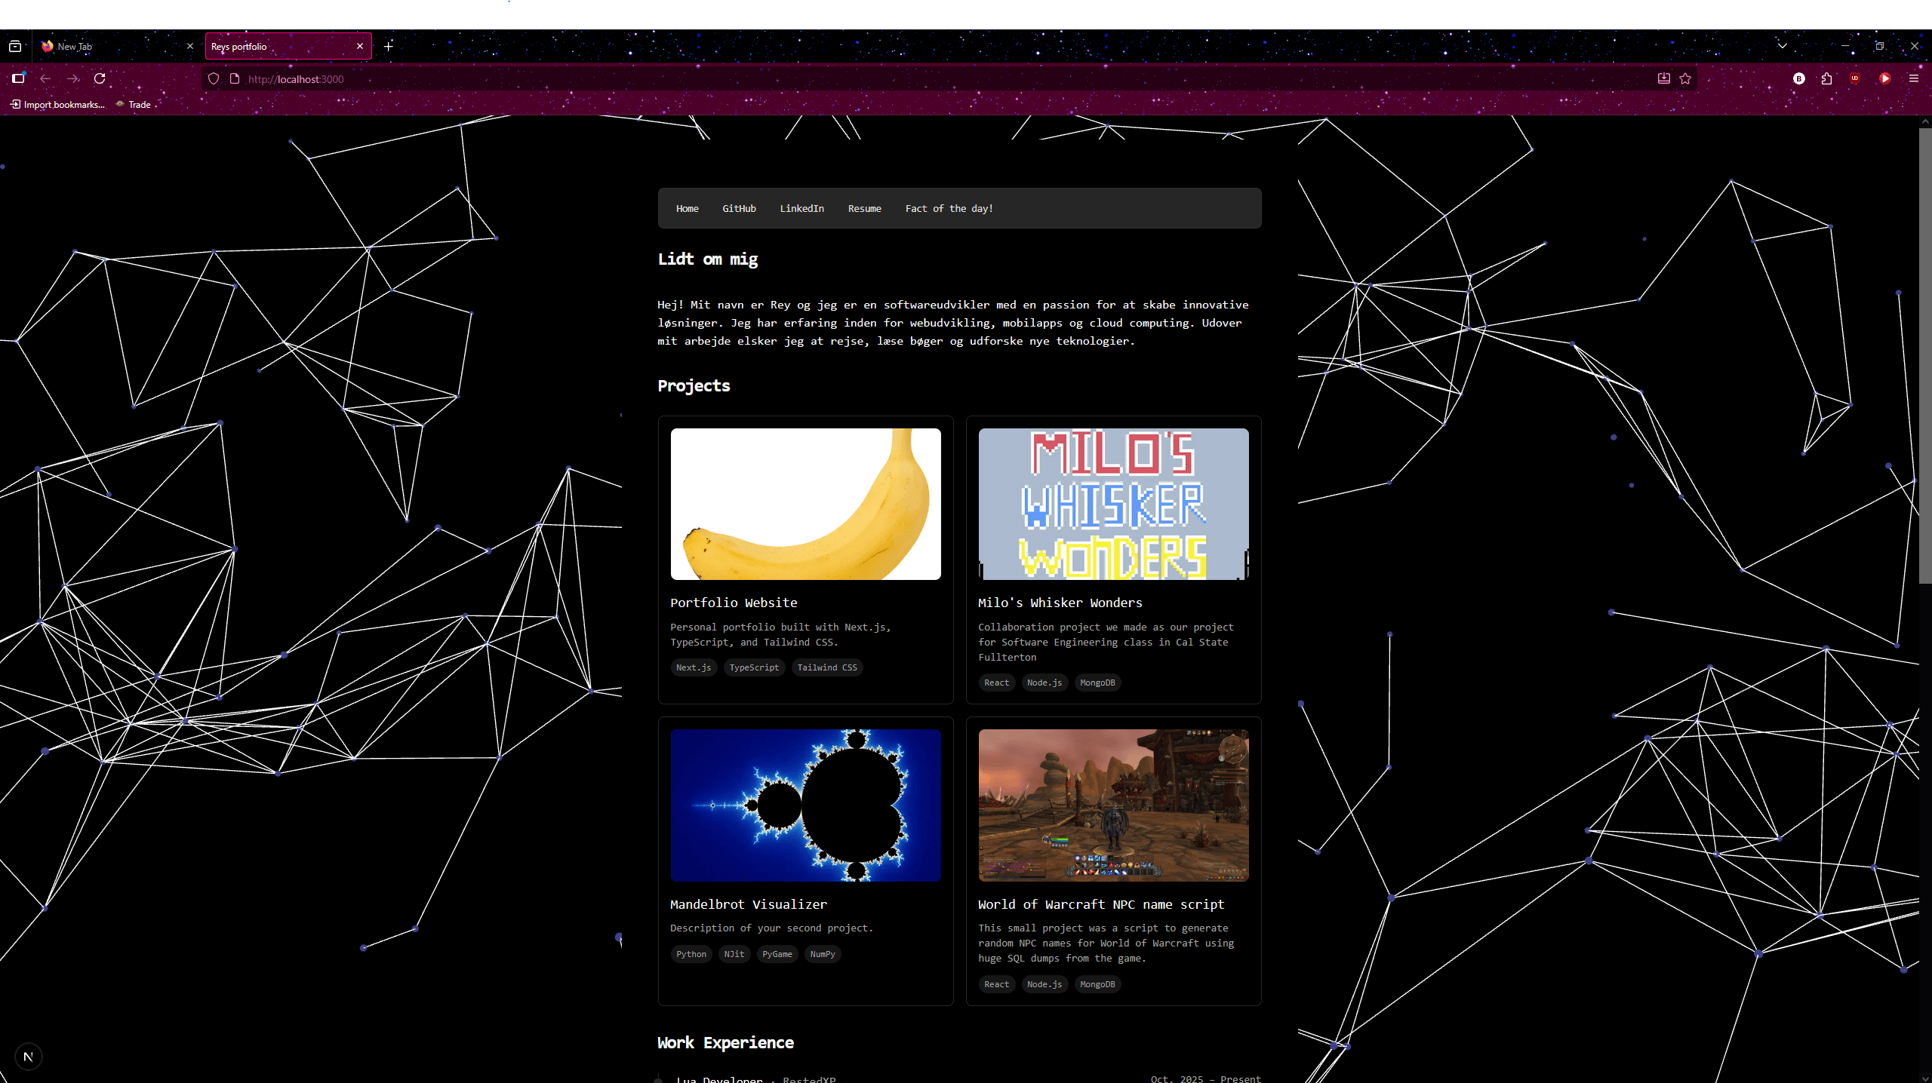This screenshot has height=1083, width=1932.
Task: Click the Fact of the day! link
Action: tap(949, 208)
